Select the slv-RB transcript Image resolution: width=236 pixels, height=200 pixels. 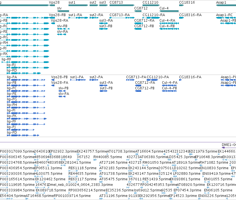coord(63,29)
